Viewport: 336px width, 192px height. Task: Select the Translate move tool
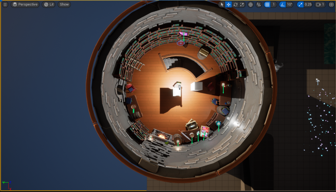pos(228,5)
